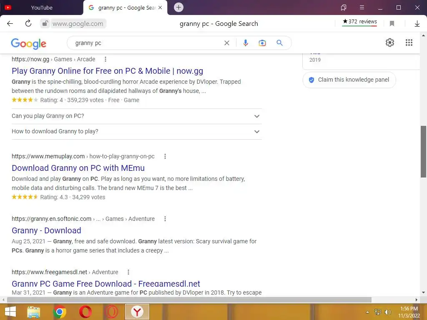This screenshot has width=427, height=320.
Task: Open more options for the freegamesdl.net result
Action: [128, 272]
